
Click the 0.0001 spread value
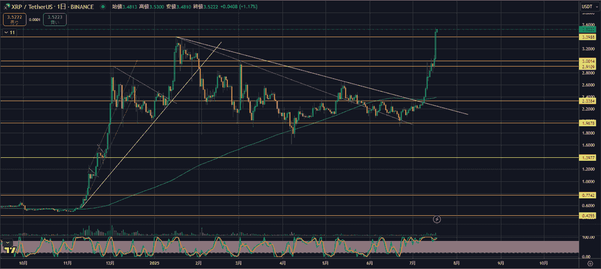[34, 20]
